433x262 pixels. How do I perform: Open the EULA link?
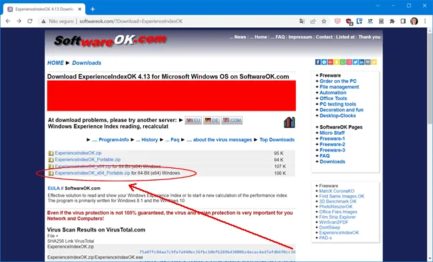click(x=53, y=188)
